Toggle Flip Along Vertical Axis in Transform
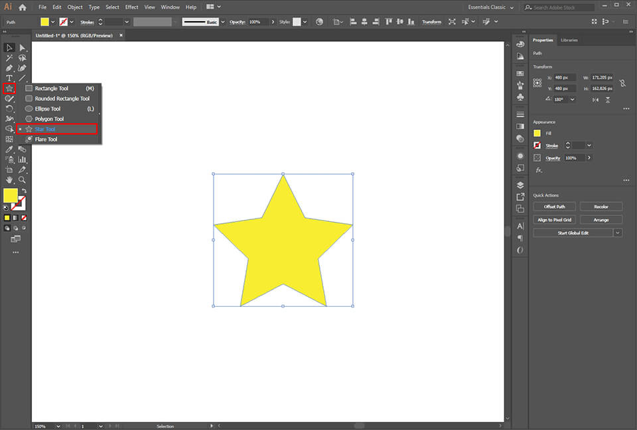The width and height of the screenshot is (637, 430). (595, 99)
